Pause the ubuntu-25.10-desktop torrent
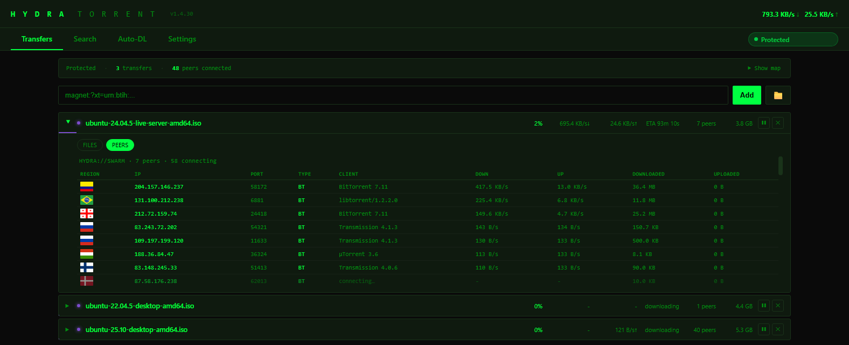This screenshot has height=345, width=849. pos(763,329)
